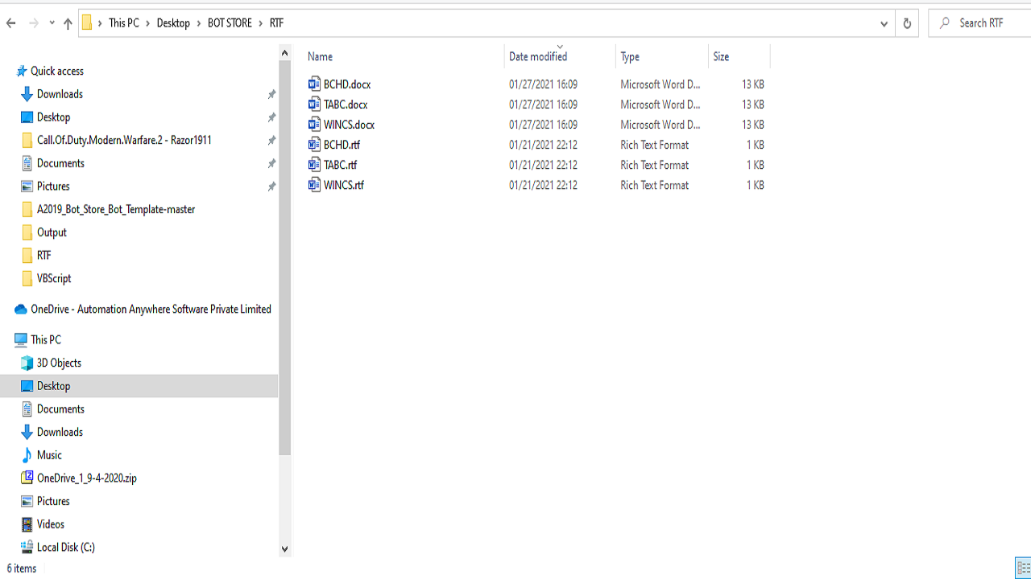Open pinned Documents icon under Quick access
1031x579 pixels.
point(27,163)
